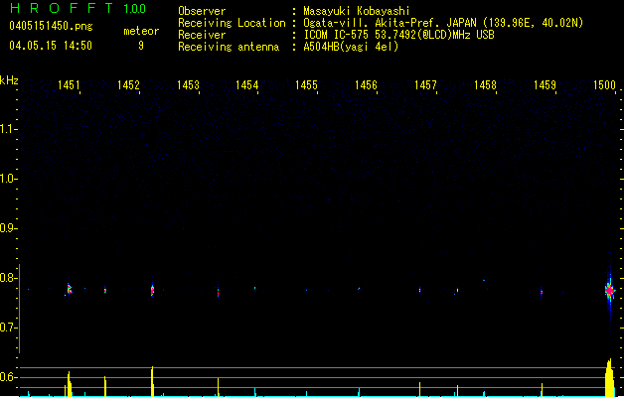Click the meteor echo just after 1451
Screen dimensions: 625x397
point(69,289)
